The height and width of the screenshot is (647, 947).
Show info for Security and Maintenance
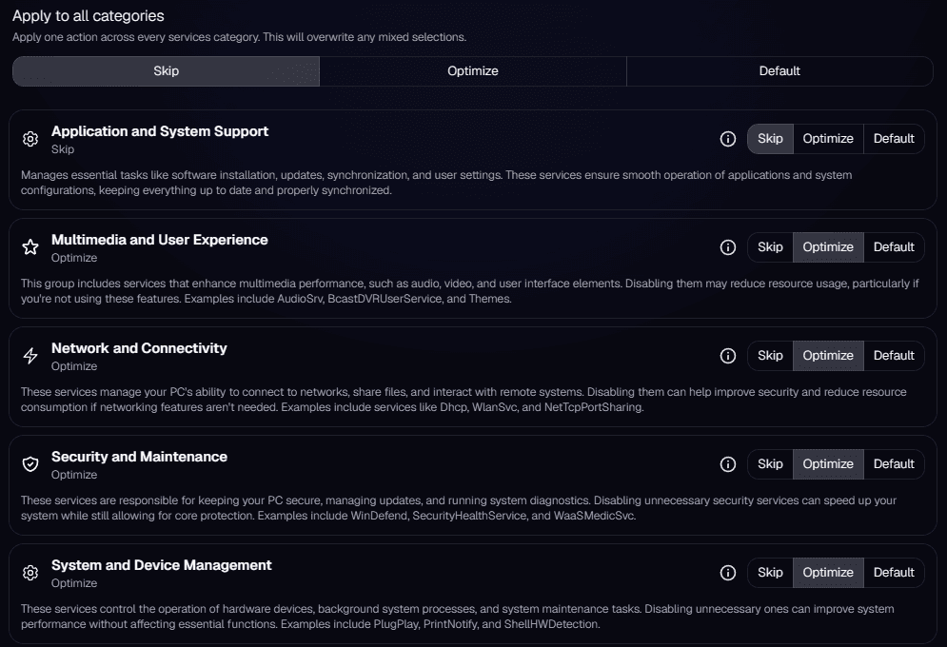728,464
